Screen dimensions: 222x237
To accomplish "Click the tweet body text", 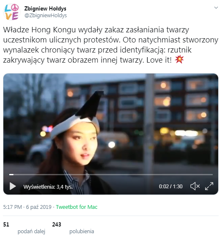I will [111, 45].
